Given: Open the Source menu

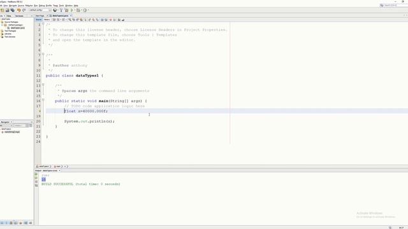Looking at the screenshot, I should tap(21, 6).
